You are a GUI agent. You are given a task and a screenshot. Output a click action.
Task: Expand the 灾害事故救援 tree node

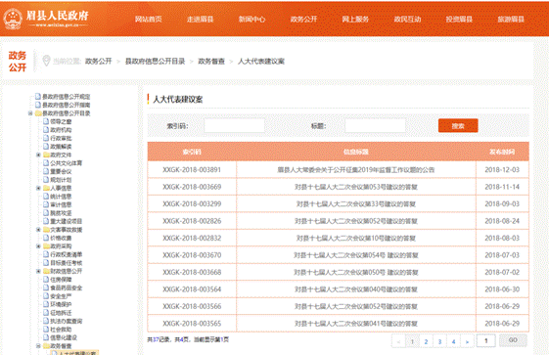38,230
